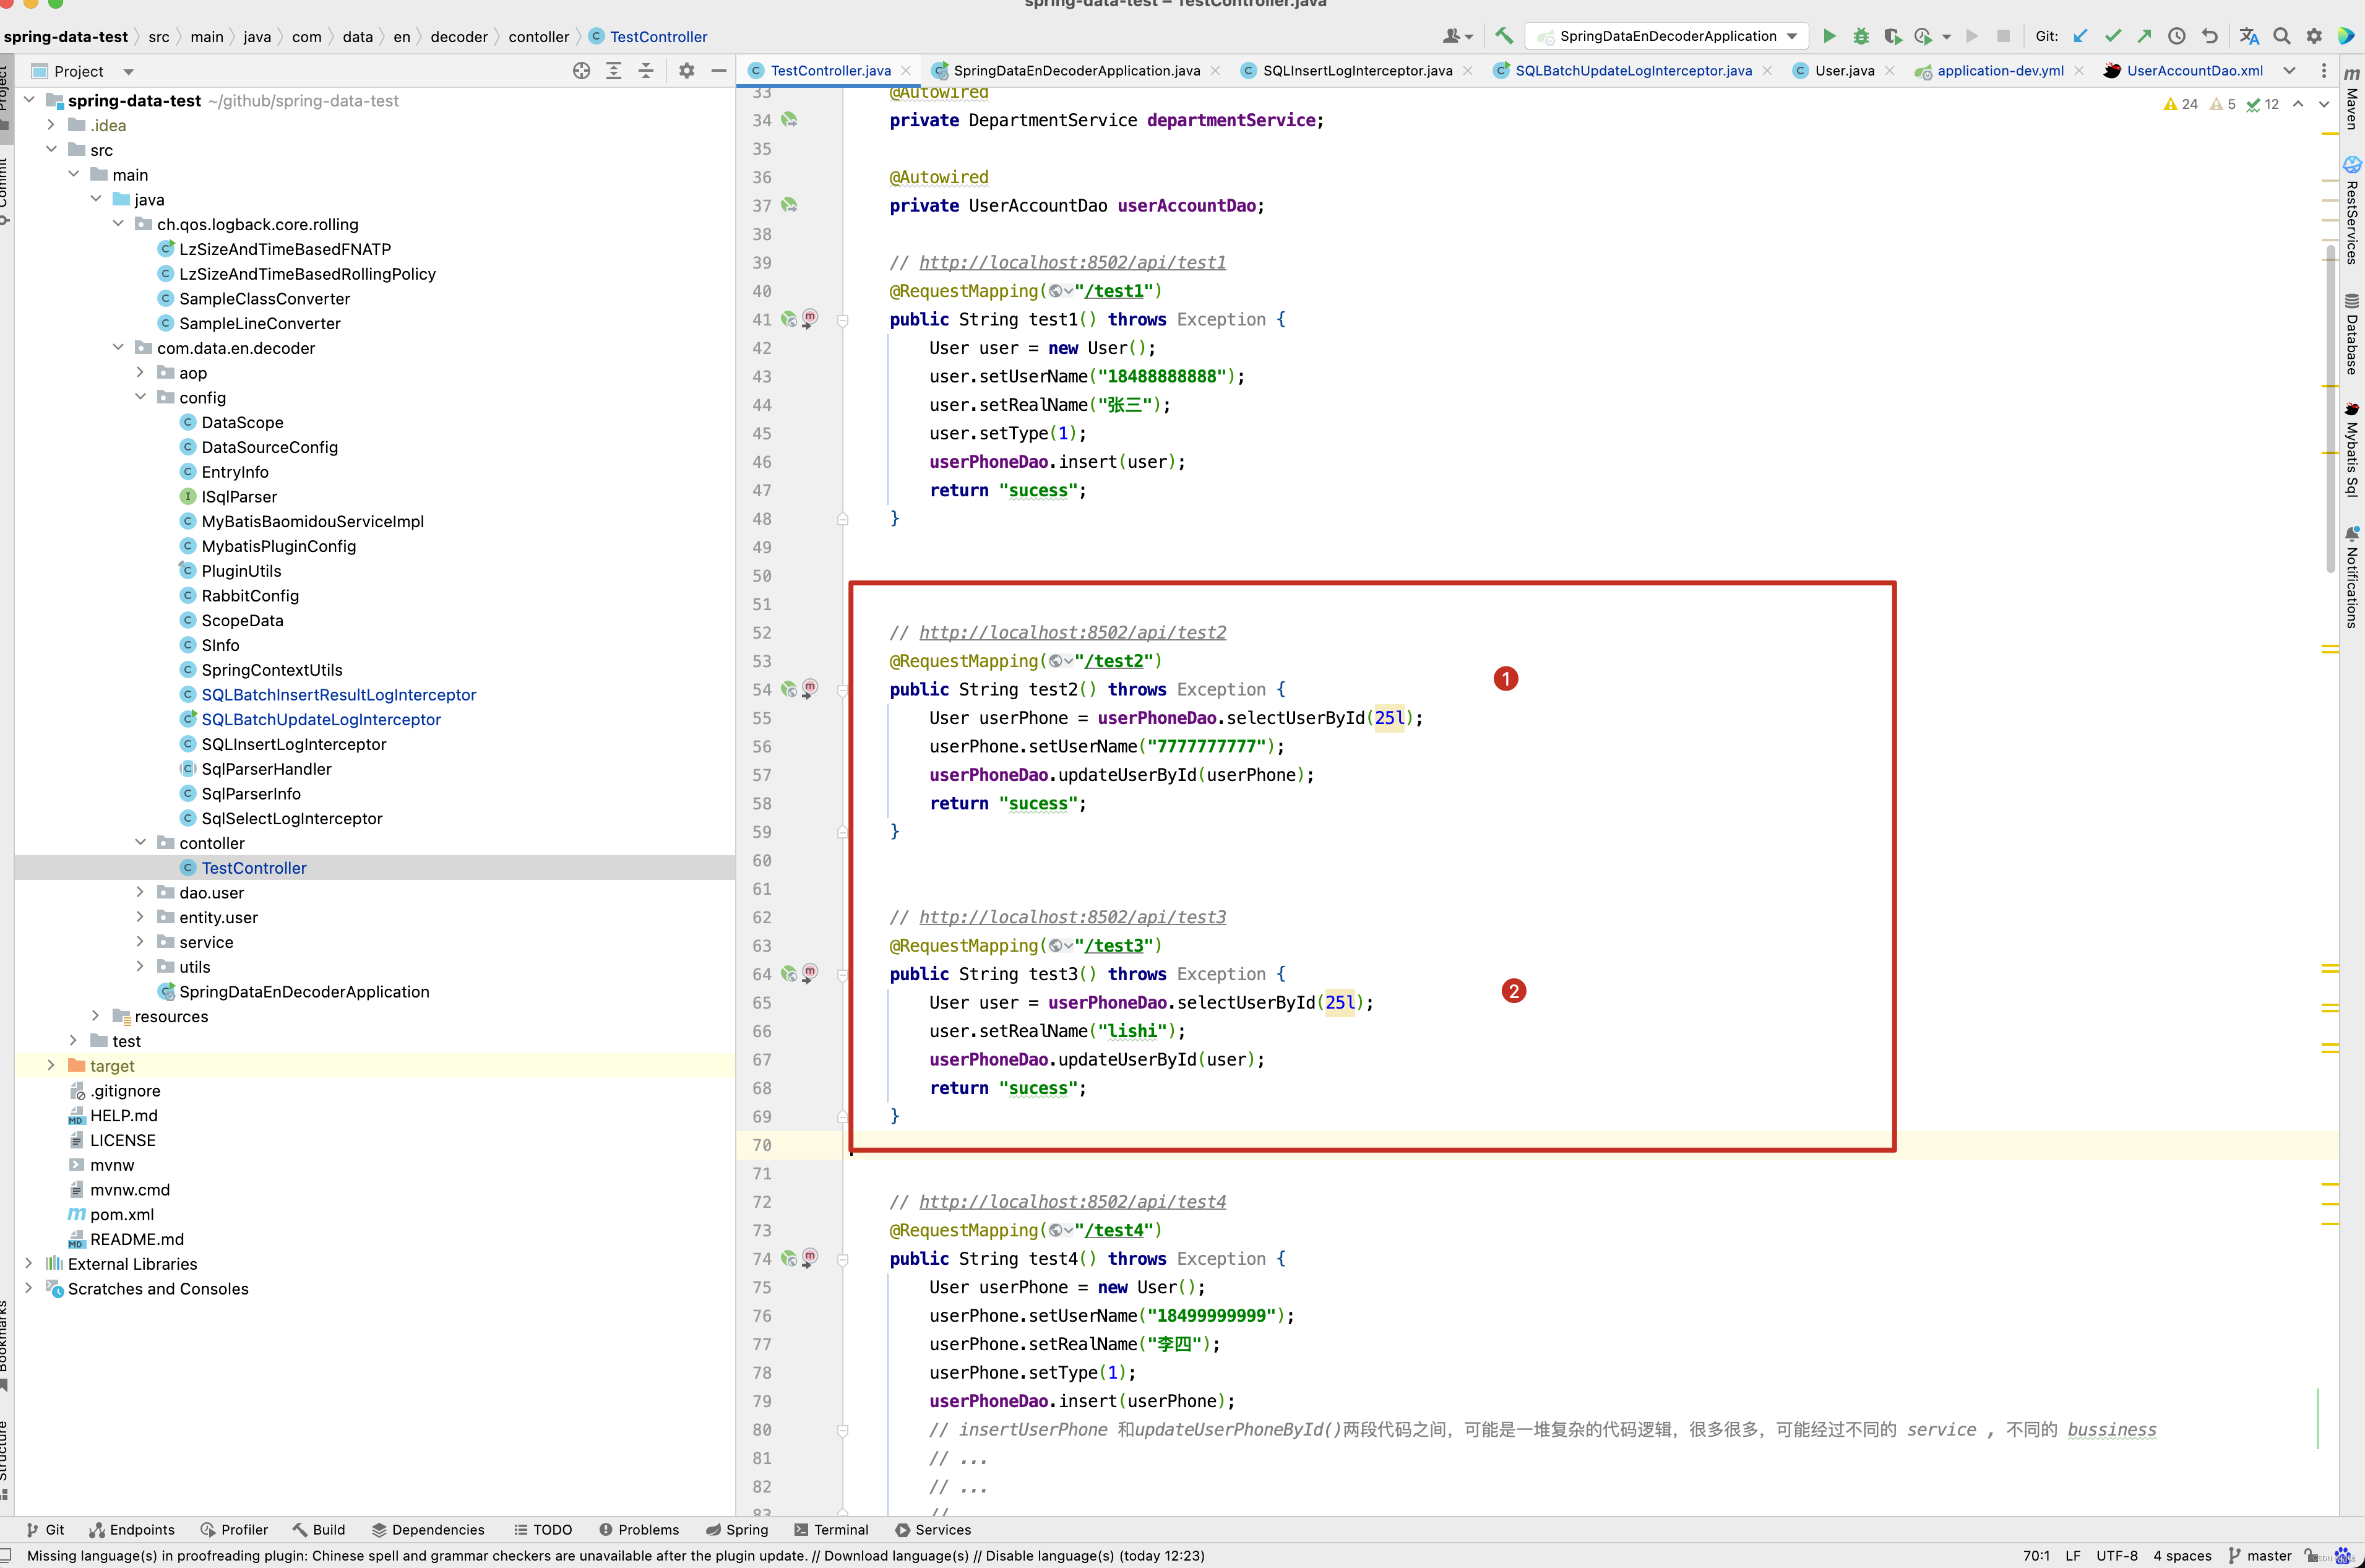This screenshot has height=1568, width=2365.
Task: Open the localhost:8502/api/test4 comment link
Action: point(1072,1201)
